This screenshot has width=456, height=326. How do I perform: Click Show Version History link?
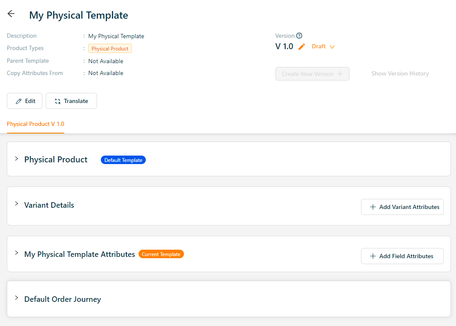click(x=400, y=74)
